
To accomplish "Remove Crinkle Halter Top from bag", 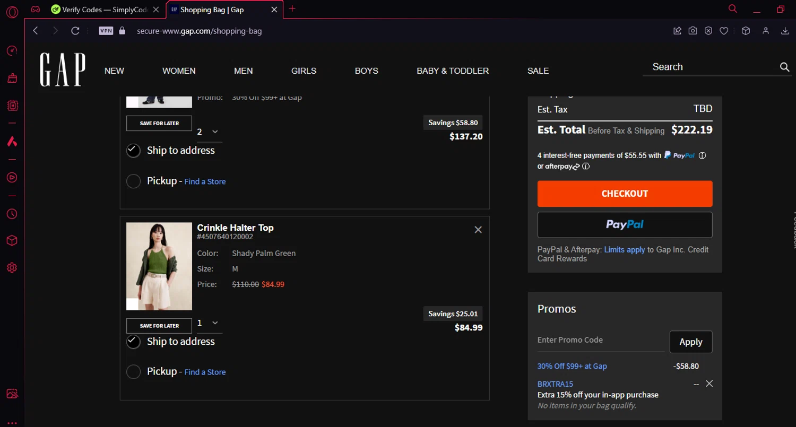I will (478, 230).
